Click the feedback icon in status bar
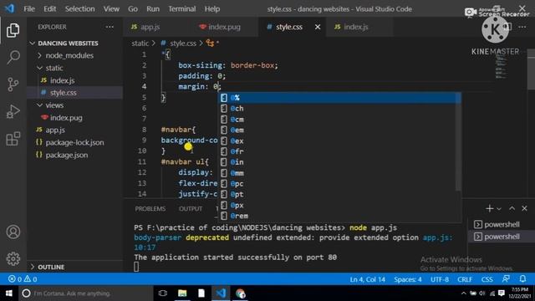Image resolution: width=535 pixels, height=301 pixels. coord(506,279)
